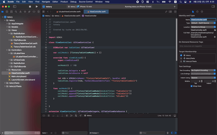This screenshot has width=217, height=135.
Task: Go forward in editor history
Action: [51, 12]
